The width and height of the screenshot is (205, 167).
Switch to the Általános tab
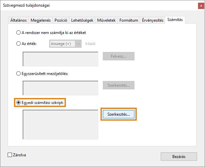[x=18, y=20]
